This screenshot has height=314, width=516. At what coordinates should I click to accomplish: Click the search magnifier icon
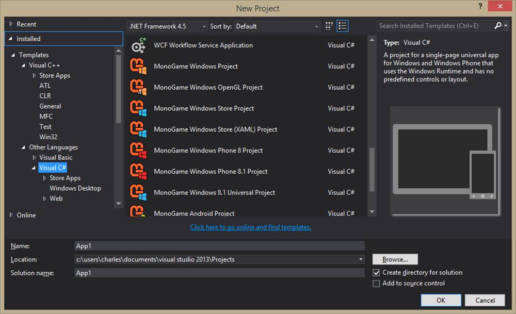click(x=498, y=26)
